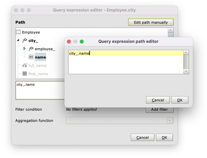Click the Path heading
The width and height of the screenshot is (207, 158).
coord(20,22)
